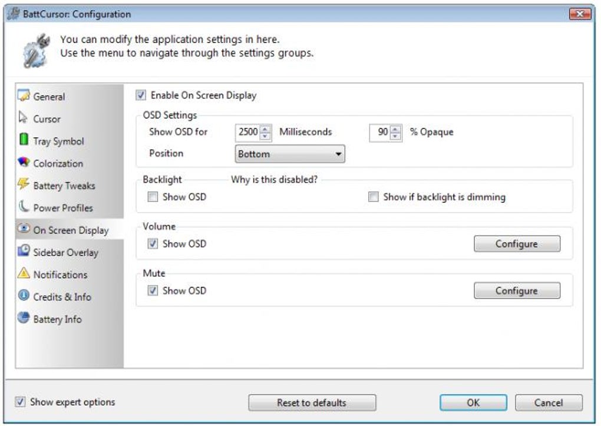Click Reset to defaults button
This screenshot has width=601, height=426.
tap(312, 402)
